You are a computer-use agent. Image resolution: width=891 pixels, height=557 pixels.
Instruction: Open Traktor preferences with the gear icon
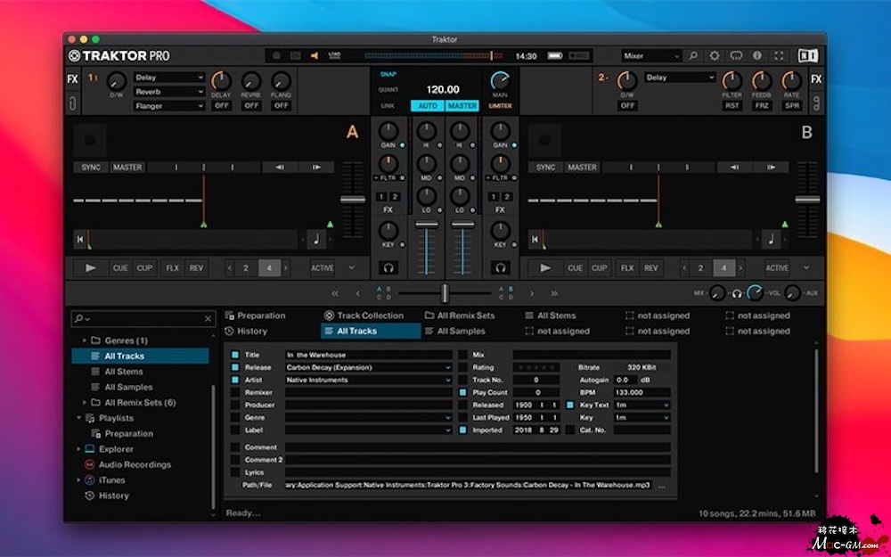715,55
